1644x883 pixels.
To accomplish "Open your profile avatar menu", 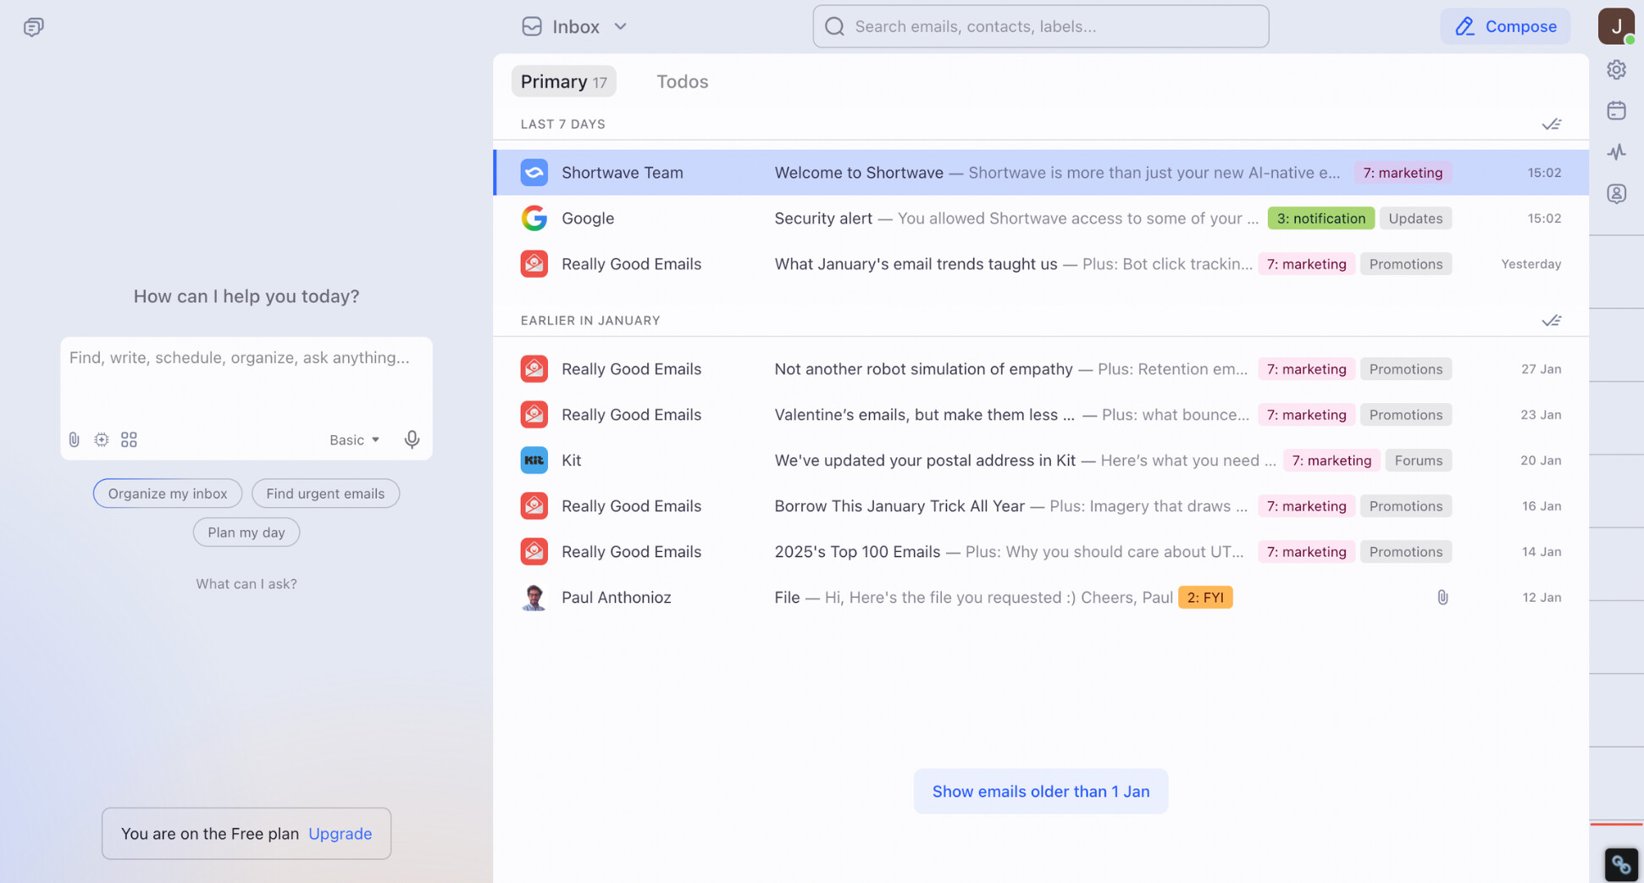I will 1616,26.
